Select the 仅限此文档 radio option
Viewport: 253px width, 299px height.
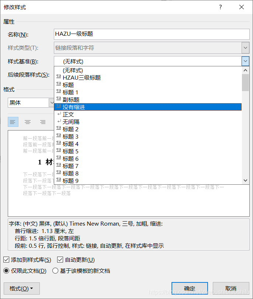click(x=6, y=271)
